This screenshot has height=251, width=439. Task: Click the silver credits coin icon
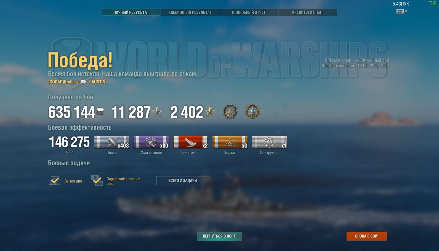tap(100, 111)
